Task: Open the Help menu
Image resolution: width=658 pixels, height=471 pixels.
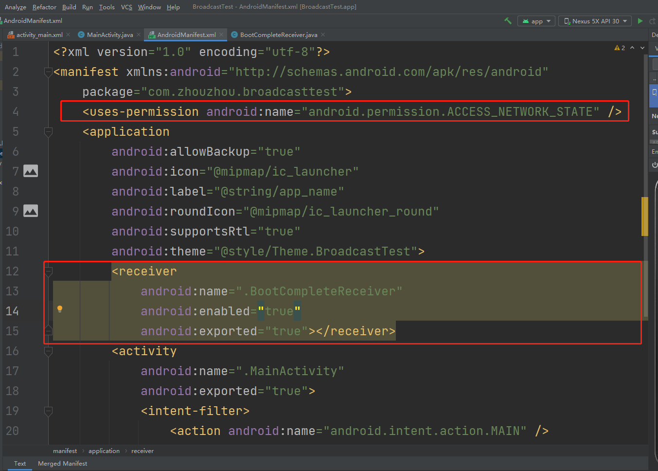Action: coord(173,7)
